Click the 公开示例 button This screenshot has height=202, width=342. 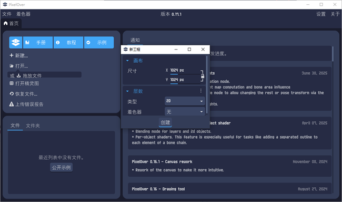[x=61, y=168]
